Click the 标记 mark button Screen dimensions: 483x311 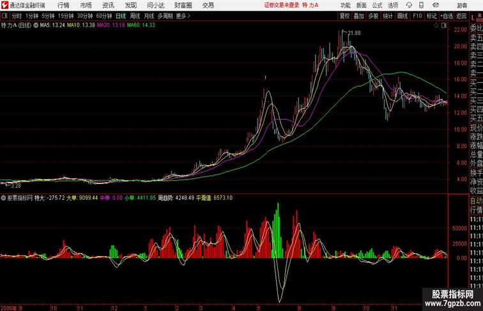coord(431,16)
